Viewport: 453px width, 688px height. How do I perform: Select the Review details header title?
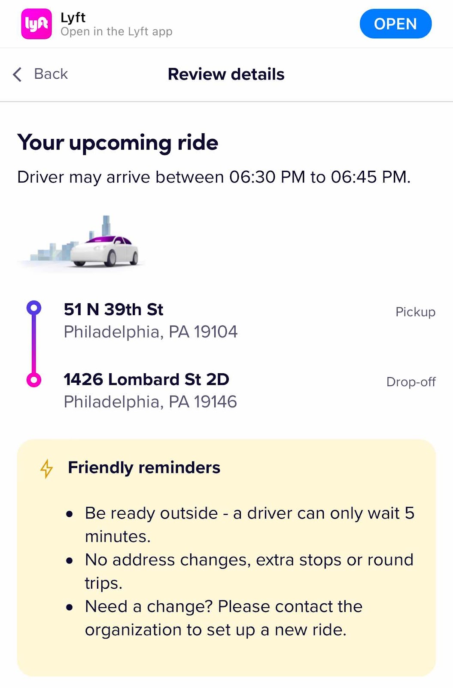coord(226,74)
